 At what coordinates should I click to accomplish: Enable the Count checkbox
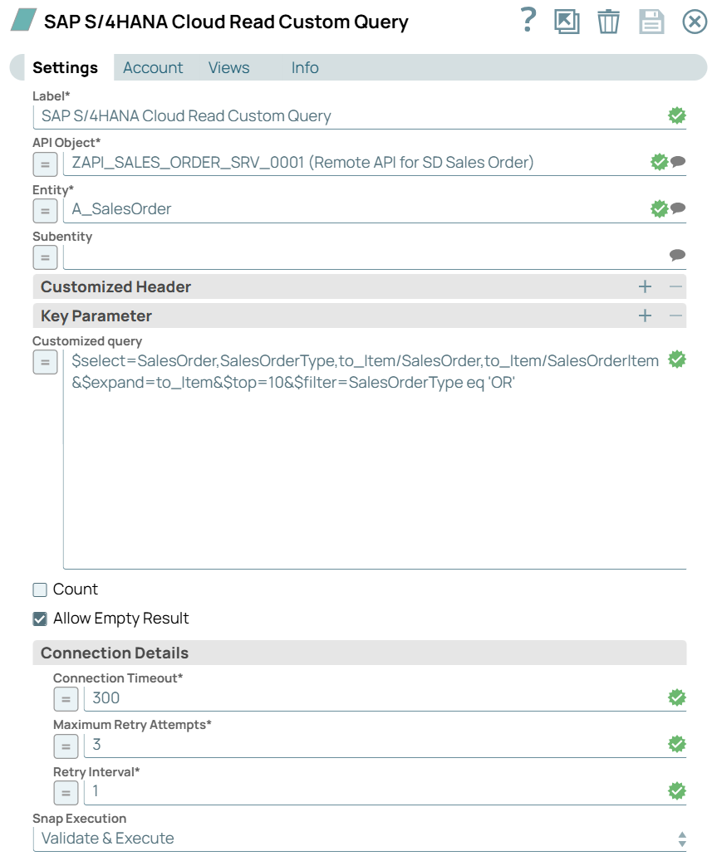(x=40, y=589)
